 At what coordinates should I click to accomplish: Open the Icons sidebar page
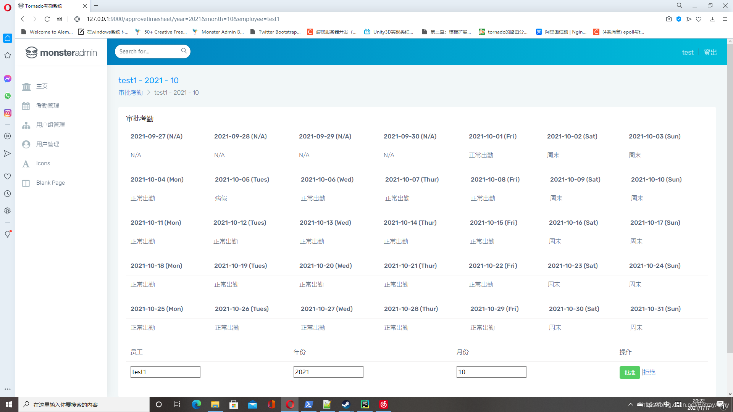pyautogui.click(x=43, y=163)
